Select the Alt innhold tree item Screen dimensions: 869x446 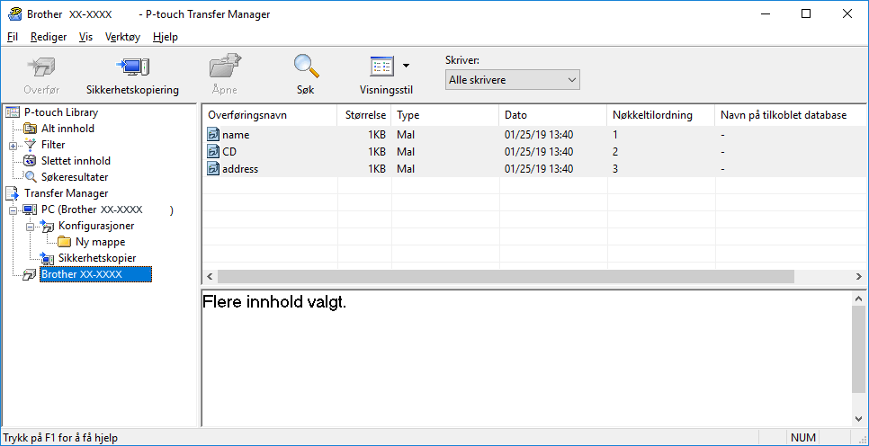pyautogui.click(x=67, y=129)
